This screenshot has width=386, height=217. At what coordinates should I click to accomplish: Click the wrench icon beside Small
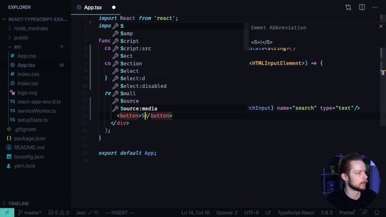115,93
